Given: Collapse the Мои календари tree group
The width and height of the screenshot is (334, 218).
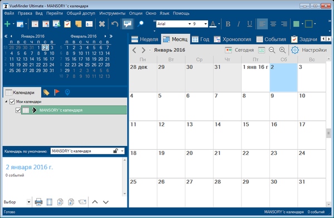Looking at the screenshot, I should click(6, 102).
